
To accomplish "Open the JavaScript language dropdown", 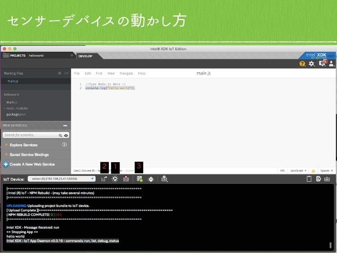I will (298, 171).
